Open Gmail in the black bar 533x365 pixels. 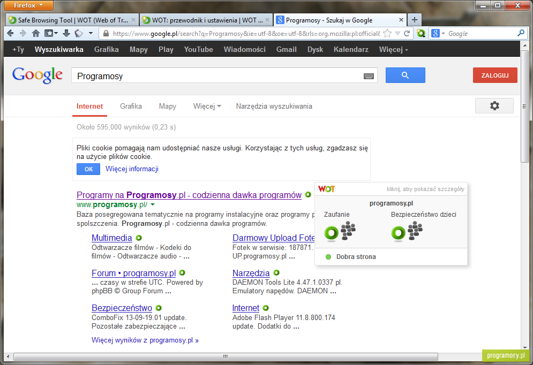(x=286, y=50)
